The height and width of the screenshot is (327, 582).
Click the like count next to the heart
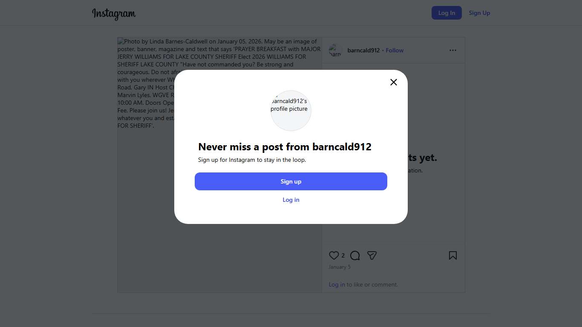point(343,255)
